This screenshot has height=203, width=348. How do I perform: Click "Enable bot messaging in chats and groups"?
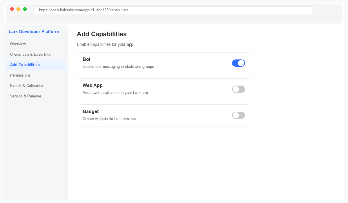[118, 67]
